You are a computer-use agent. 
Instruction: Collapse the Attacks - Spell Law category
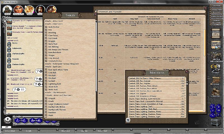(56, 67)
